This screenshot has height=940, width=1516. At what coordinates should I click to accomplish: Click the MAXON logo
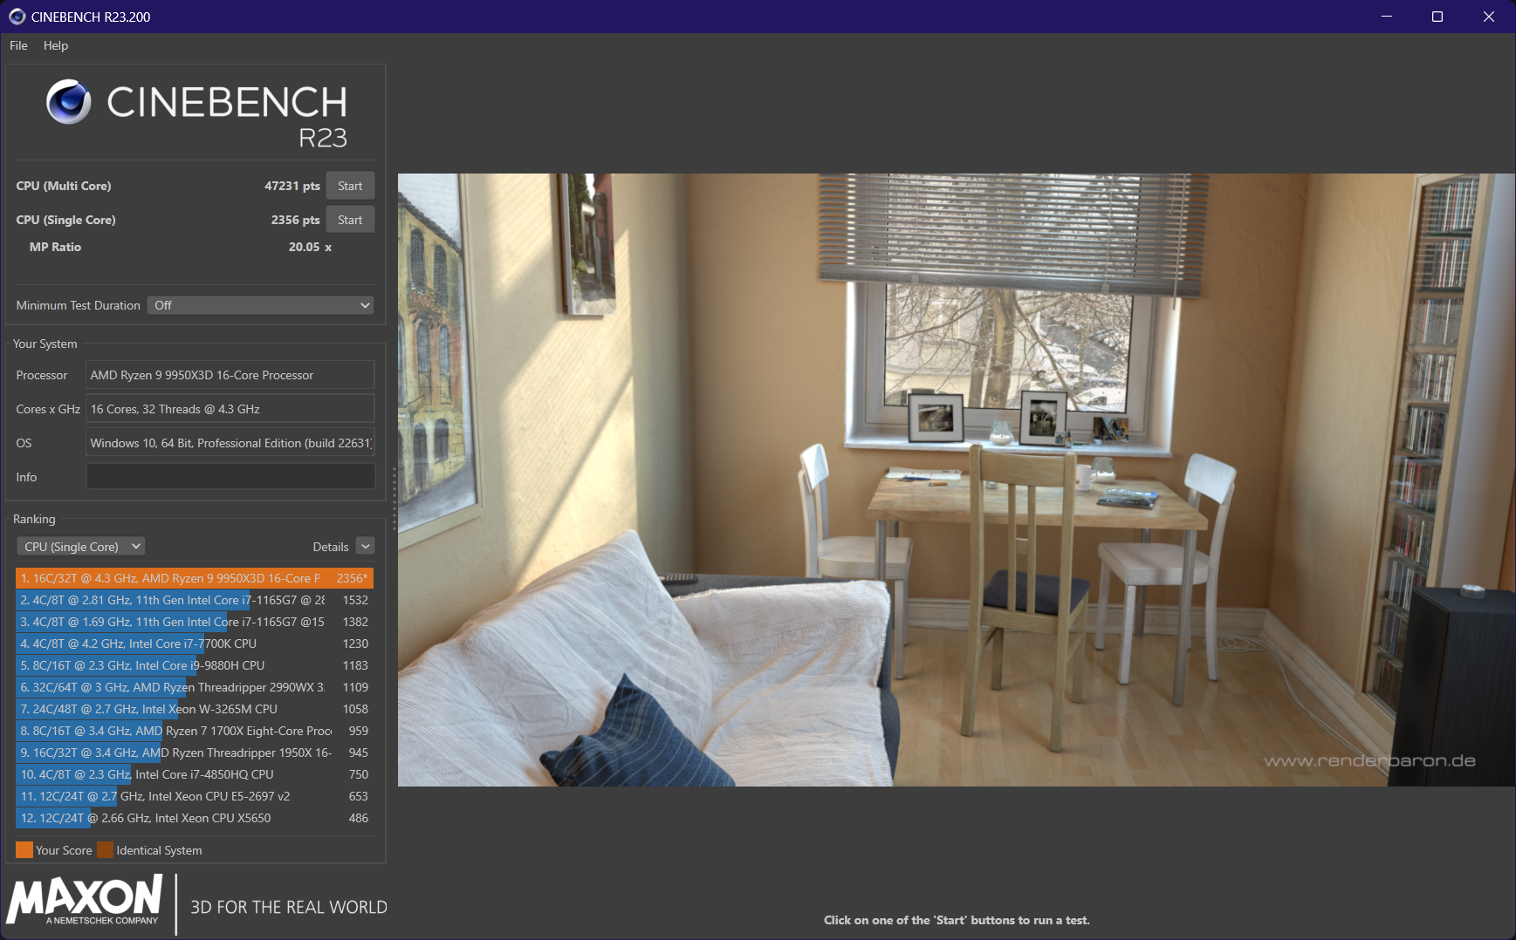(x=85, y=901)
